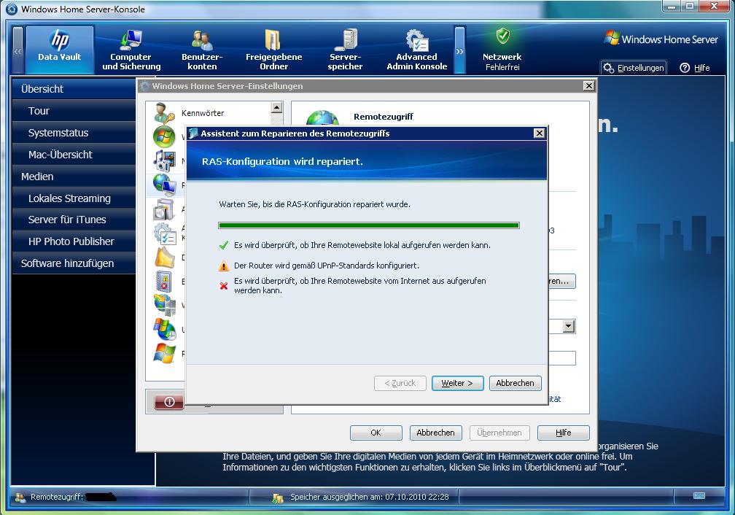
Task: Switch to Serverspeicher tab
Action: pos(345,50)
